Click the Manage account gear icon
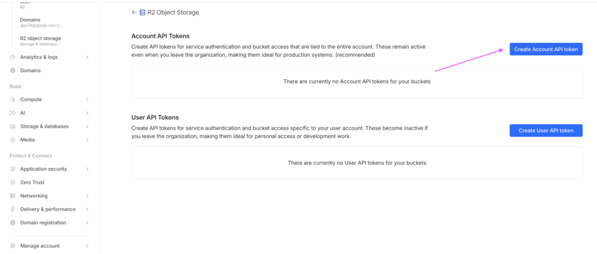Image resolution: width=597 pixels, height=254 pixels. [x=13, y=246]
